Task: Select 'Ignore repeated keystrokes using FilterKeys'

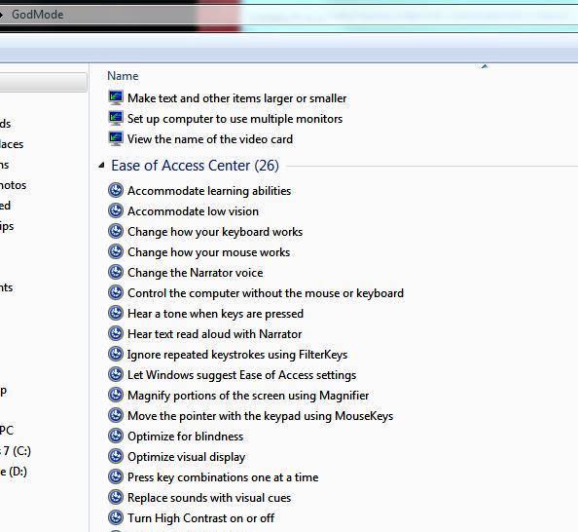Action: click(237, 355)
